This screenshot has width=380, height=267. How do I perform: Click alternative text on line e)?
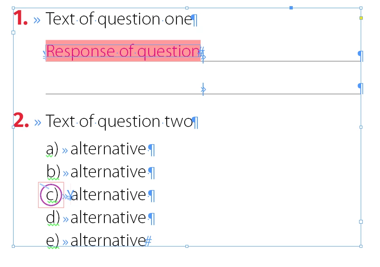(x=108, y=240)
